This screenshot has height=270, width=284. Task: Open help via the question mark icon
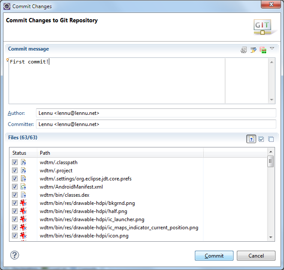coord(15,255)
